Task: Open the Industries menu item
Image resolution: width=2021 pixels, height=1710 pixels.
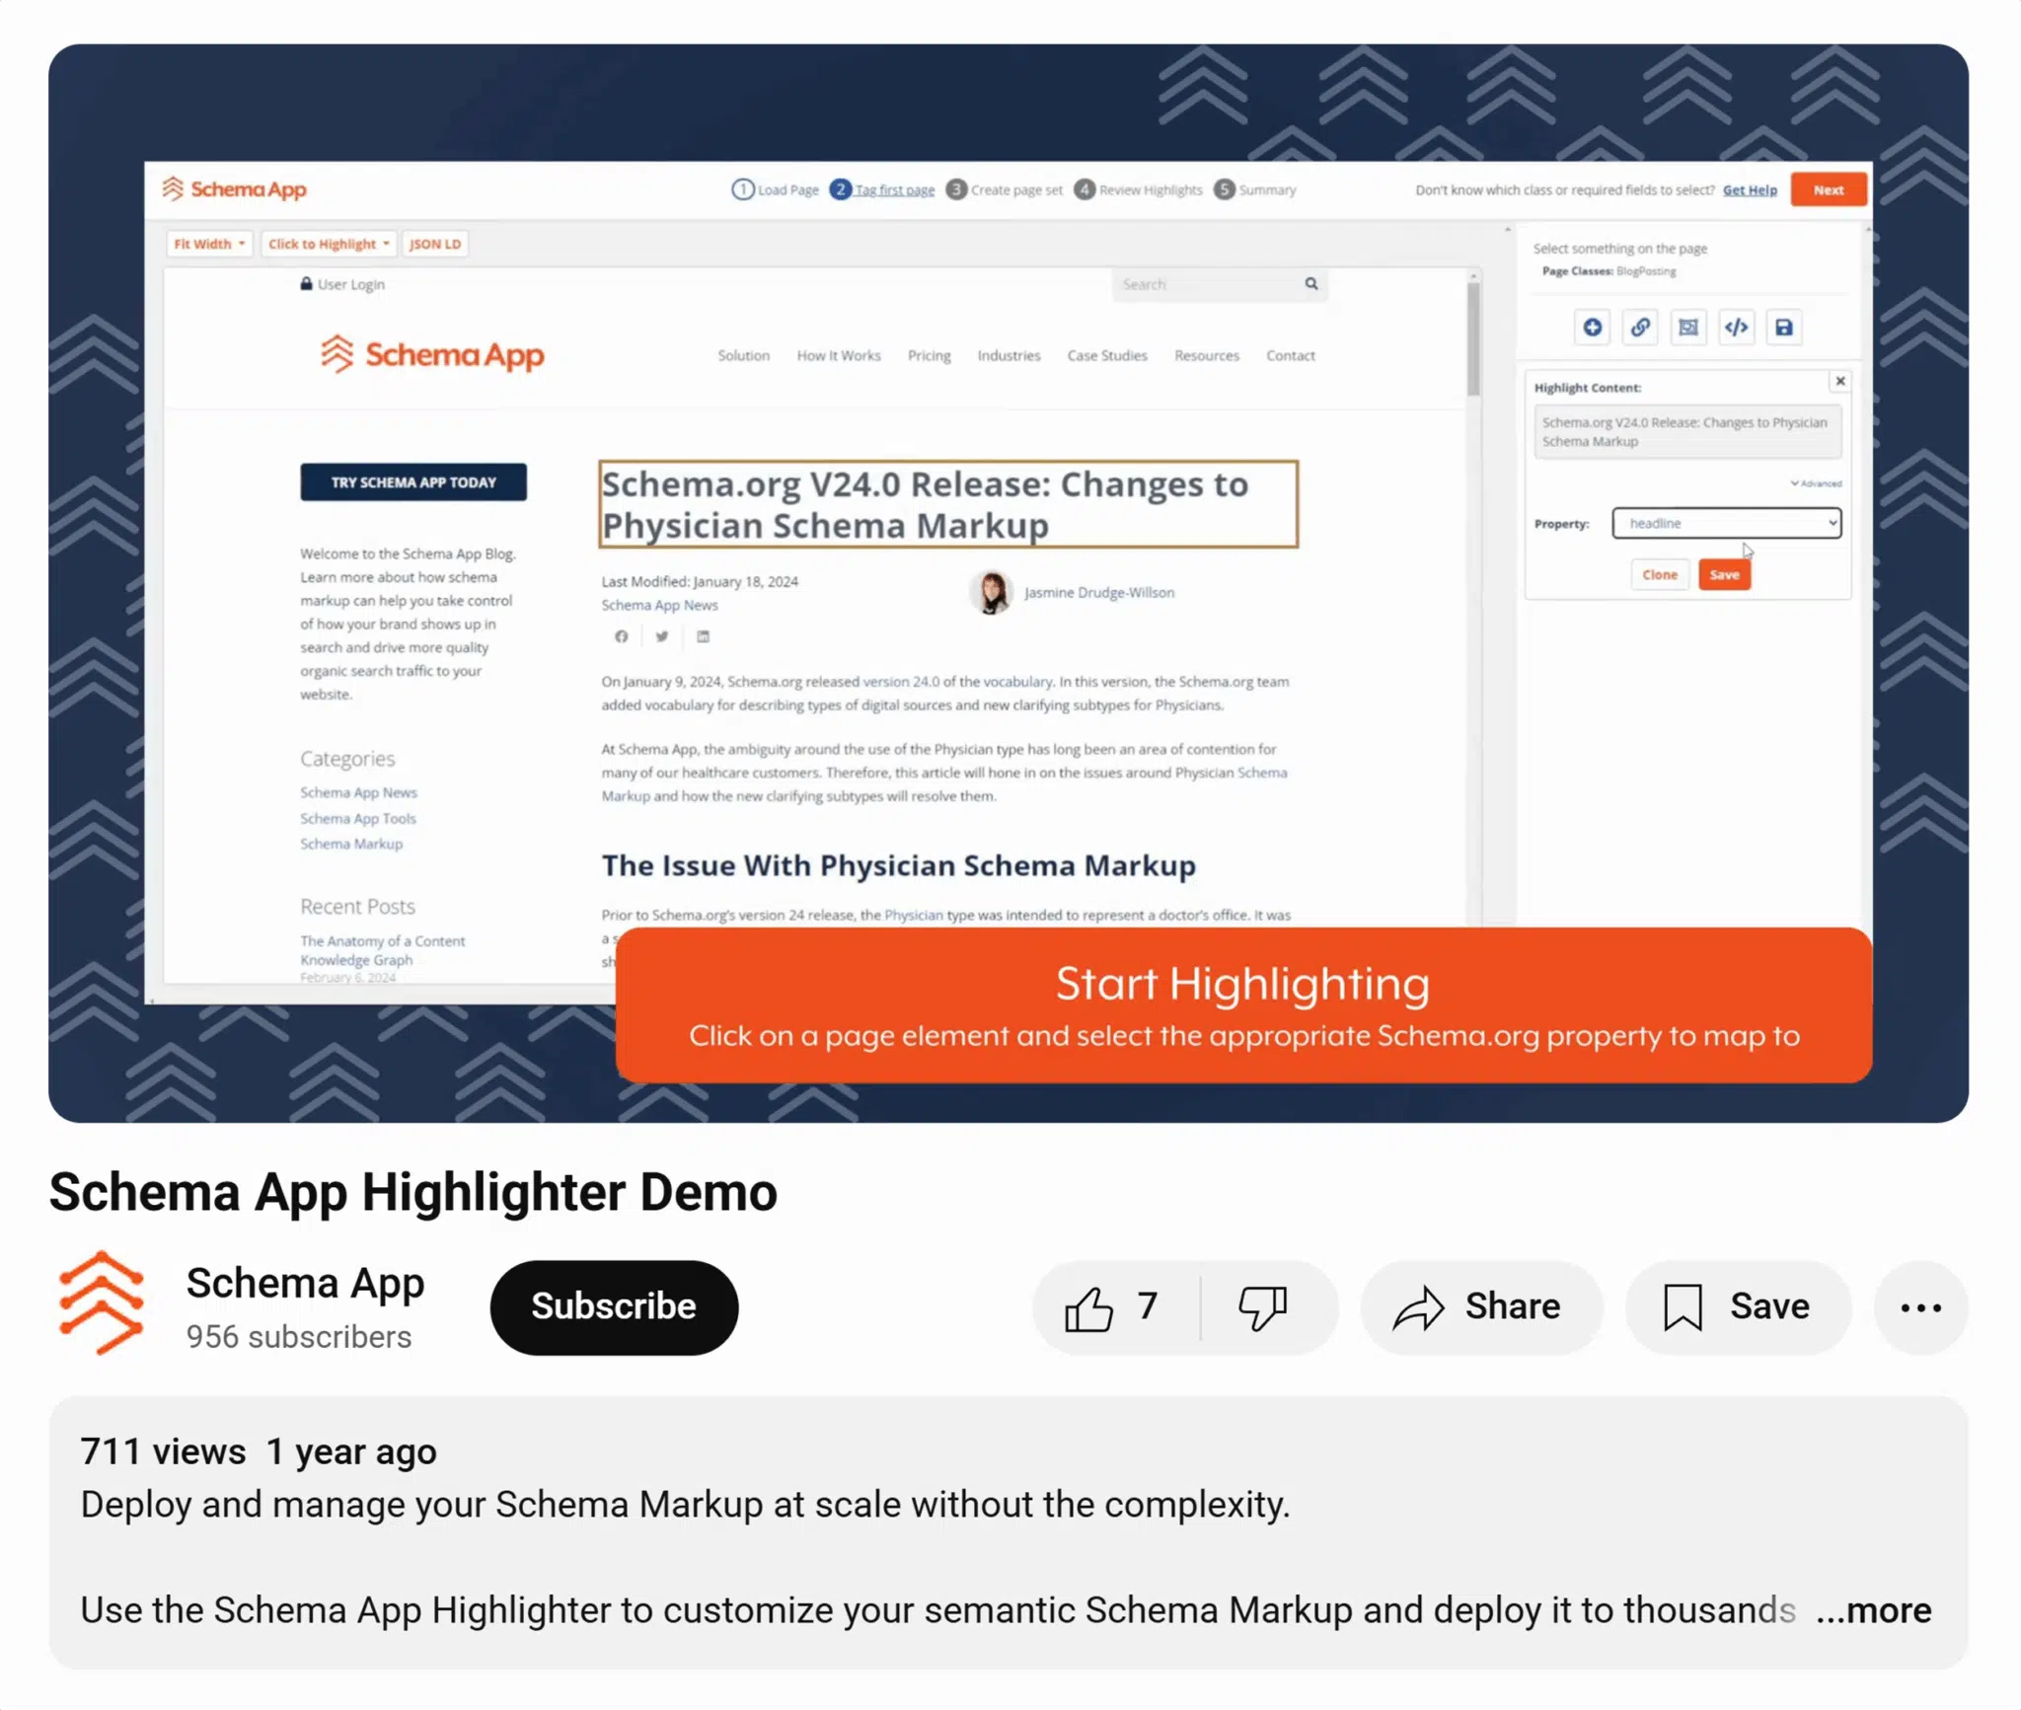Action: [x=1009, y=355]
